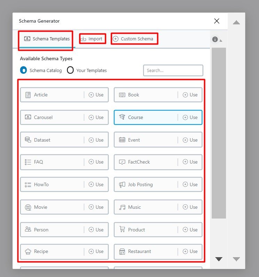Click the small triangle next to info icon
Viewport: 259px width, 277px height.
pos(221,41)
